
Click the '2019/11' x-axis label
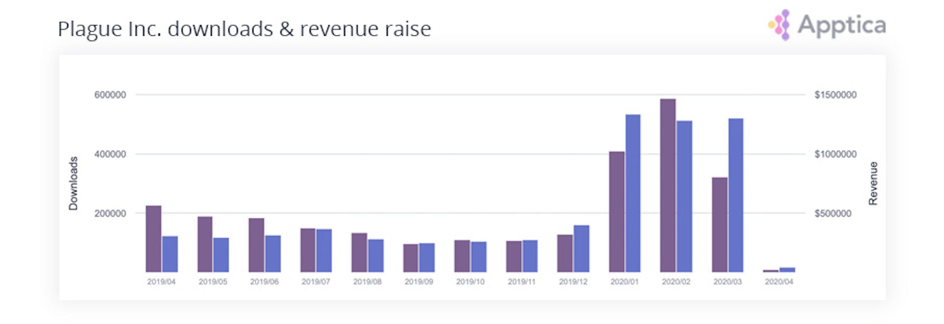click(x=522, y=282)
